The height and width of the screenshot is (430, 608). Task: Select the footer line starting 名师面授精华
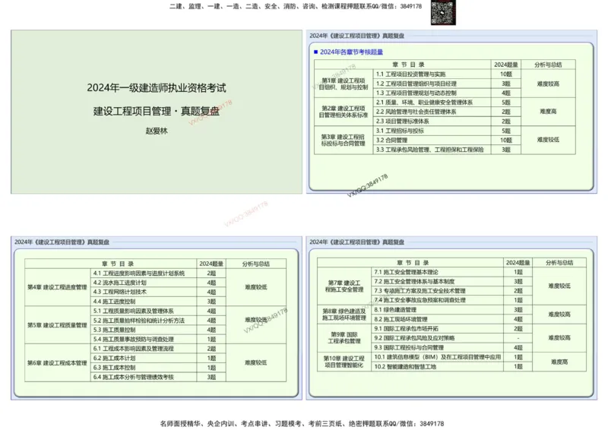(x=302, y=423)
